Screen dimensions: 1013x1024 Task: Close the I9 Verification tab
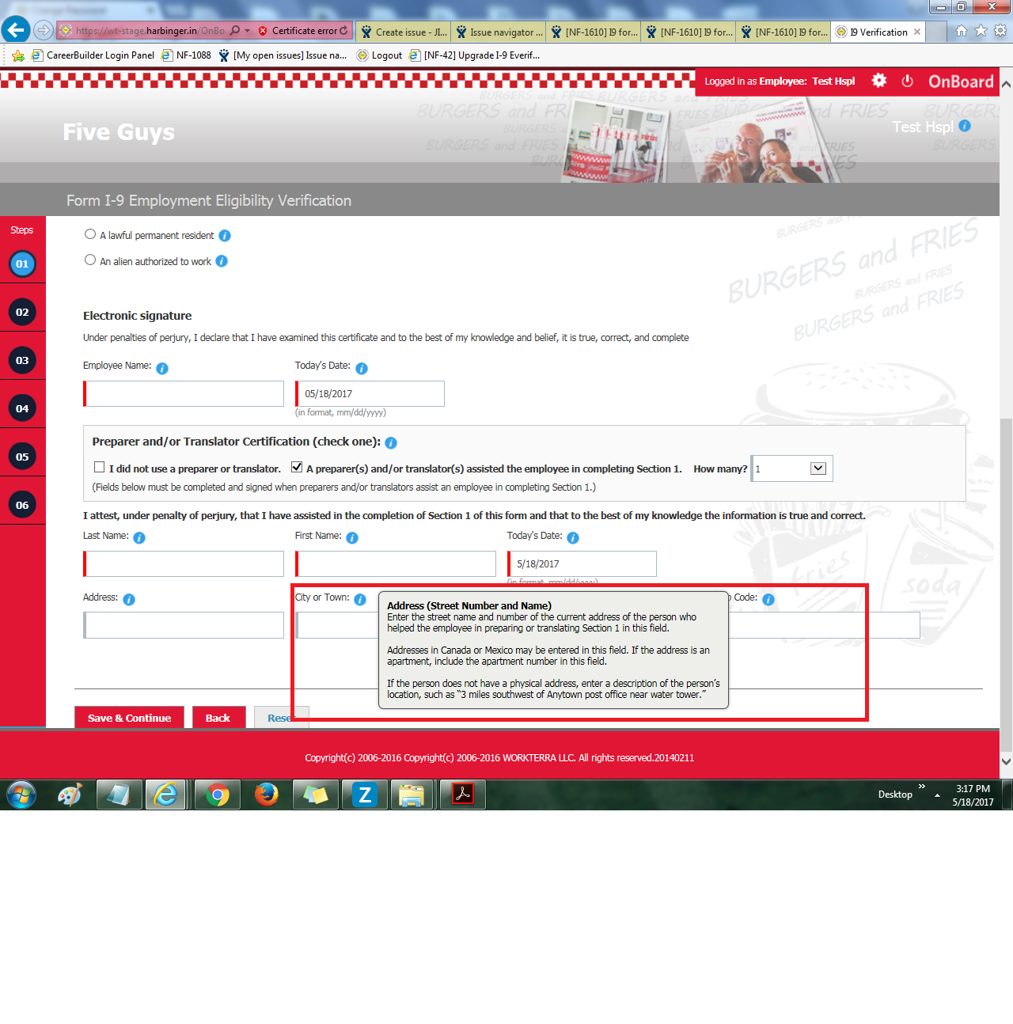coord(917,32)
